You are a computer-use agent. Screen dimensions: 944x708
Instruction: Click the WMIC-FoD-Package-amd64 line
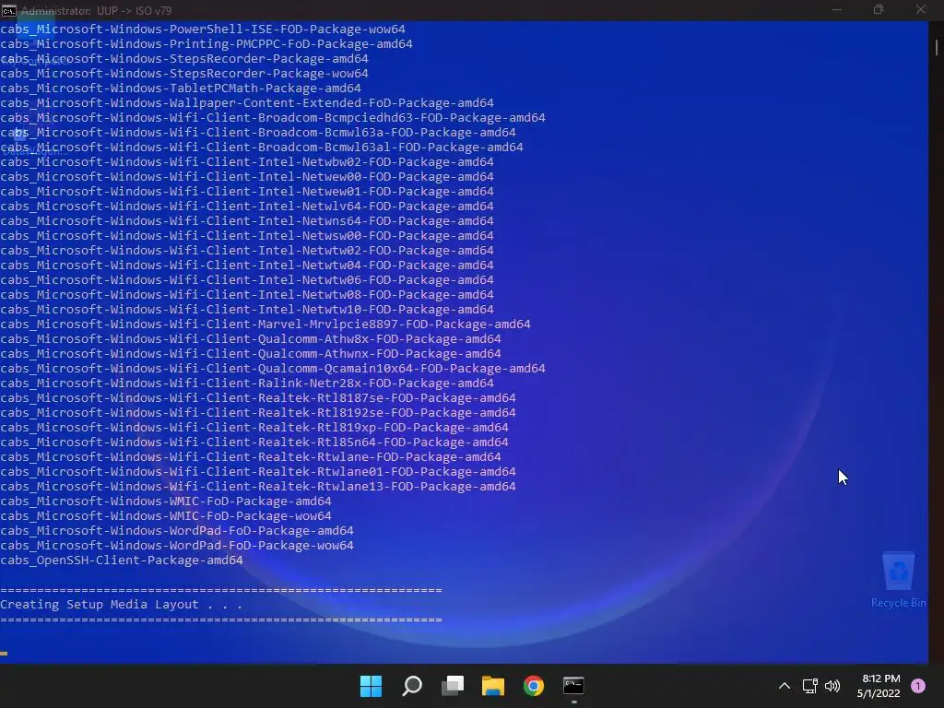point(166,501)
